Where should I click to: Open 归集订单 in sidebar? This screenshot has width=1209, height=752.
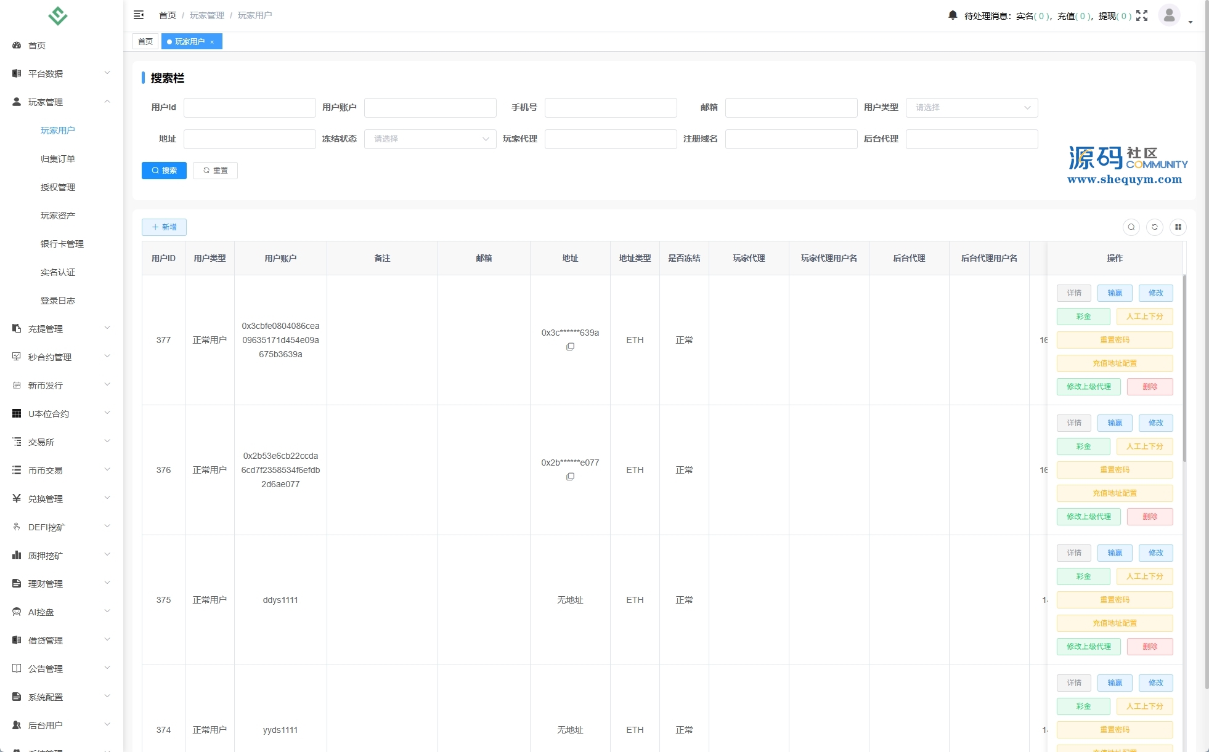[58, 159]
